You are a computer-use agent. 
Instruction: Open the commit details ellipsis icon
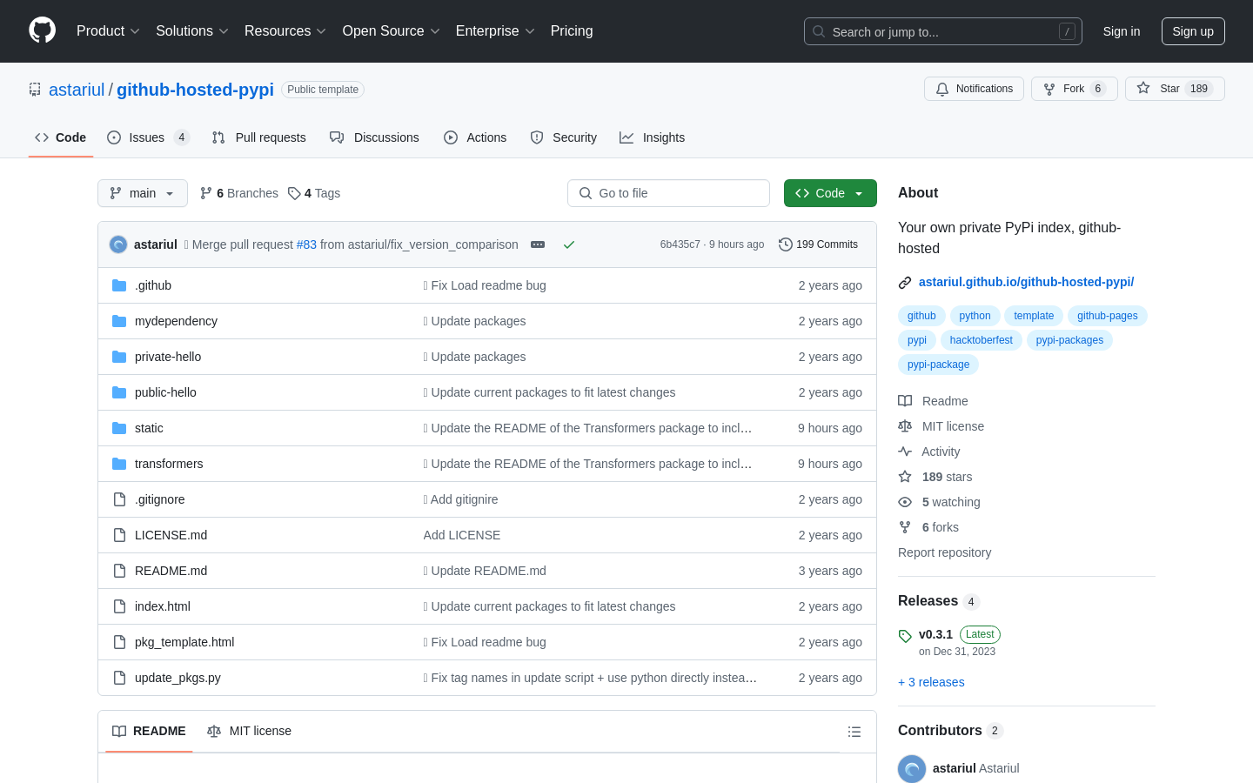pyautogui.click(x=538, y=244)
